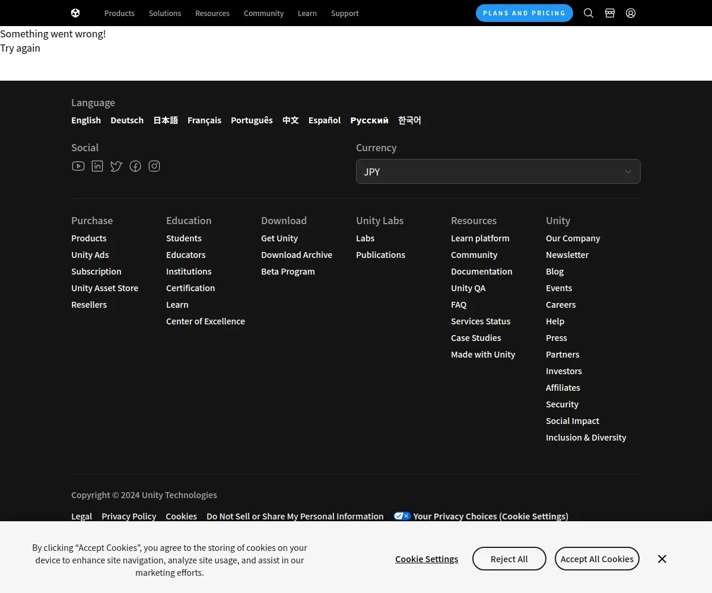
Task: Open Made with Unity link
Action: point(483,354)
